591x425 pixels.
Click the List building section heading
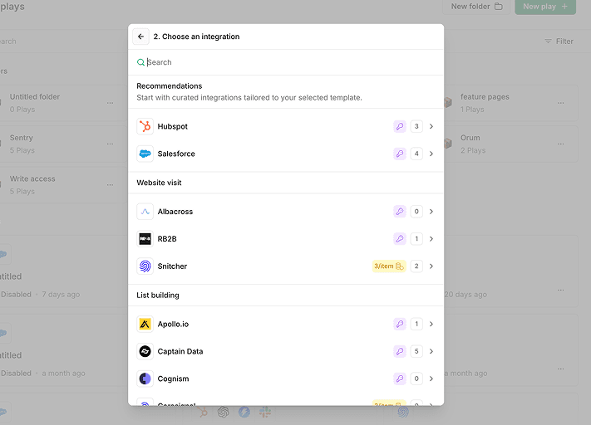[158, 296]
